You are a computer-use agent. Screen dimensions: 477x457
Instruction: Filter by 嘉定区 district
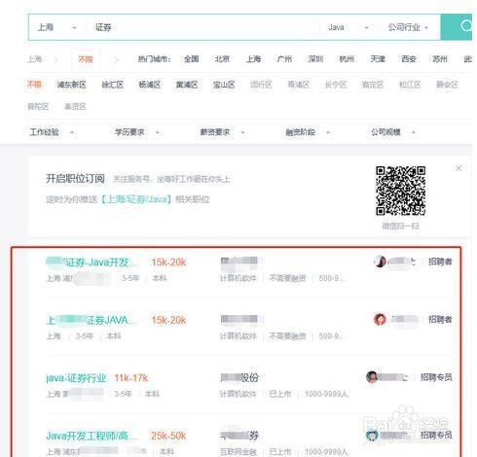pyautogui.click(x=373, y=85)
